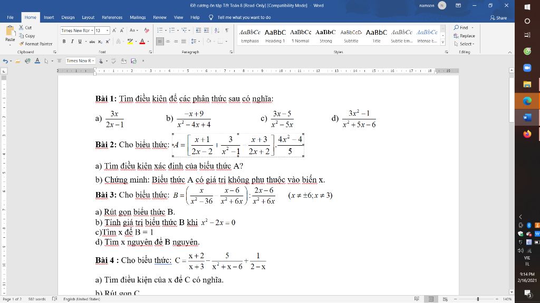Viewport: 540px width, 303px height.
Task: Switch to the Layout tab
Action: coord(88,17)
